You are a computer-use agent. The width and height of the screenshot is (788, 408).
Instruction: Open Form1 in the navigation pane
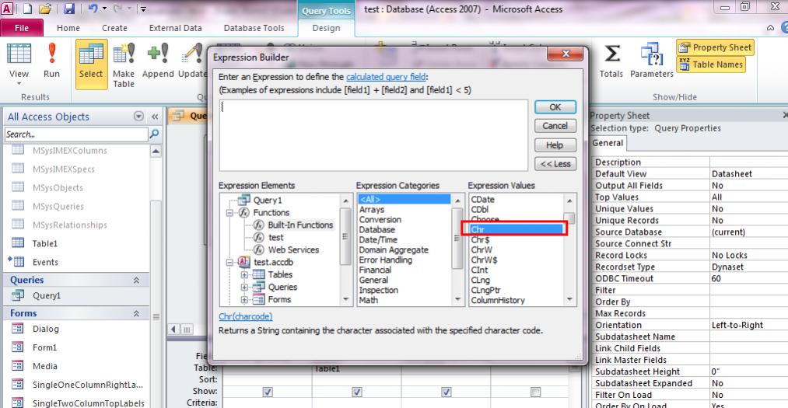[44, 347]
